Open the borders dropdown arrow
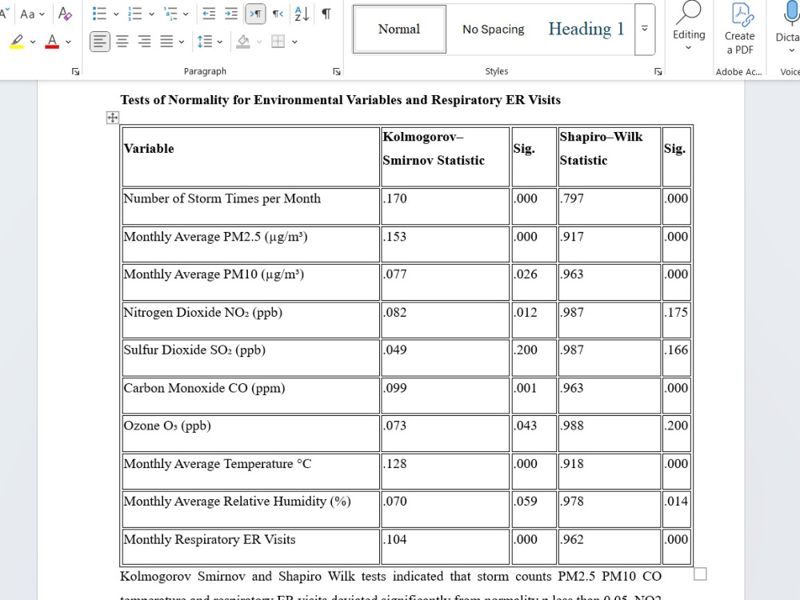800x600 pixels. click(294, 42)
